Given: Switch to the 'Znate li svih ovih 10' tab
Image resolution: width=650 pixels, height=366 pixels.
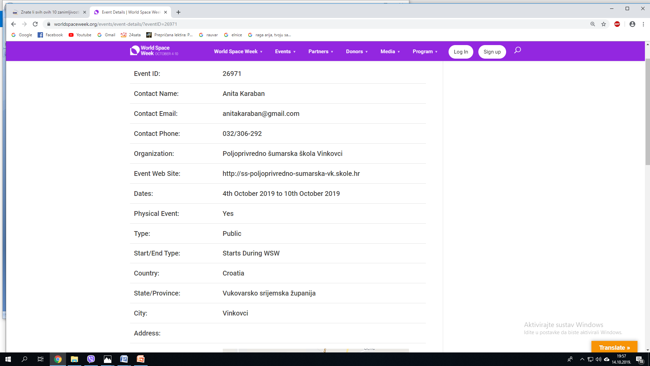Looking at the screenshot, I should [x=49, y=12].
